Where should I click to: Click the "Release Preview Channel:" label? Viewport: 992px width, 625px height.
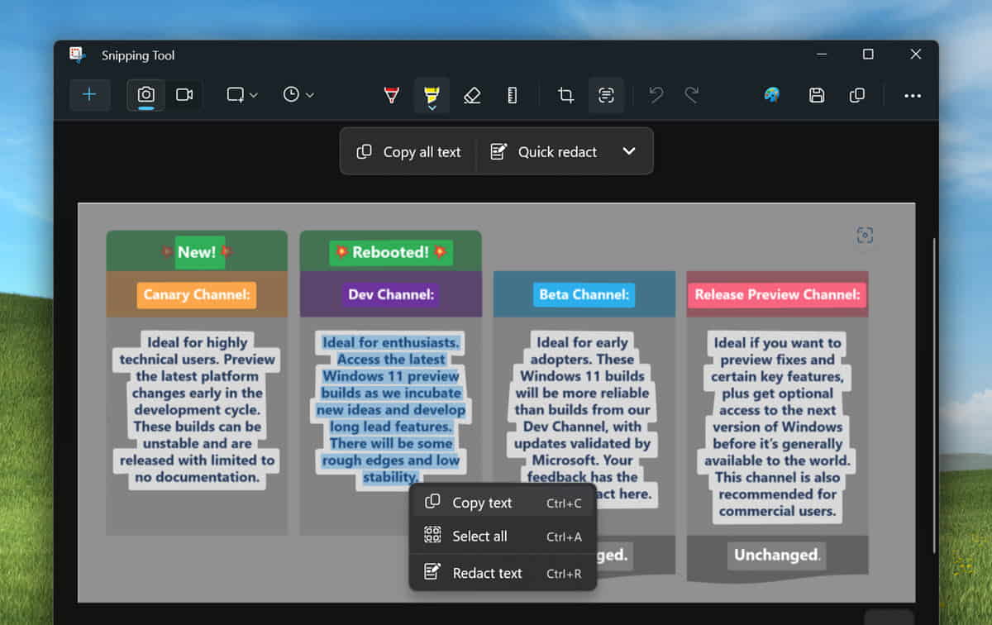pos(777,294)
